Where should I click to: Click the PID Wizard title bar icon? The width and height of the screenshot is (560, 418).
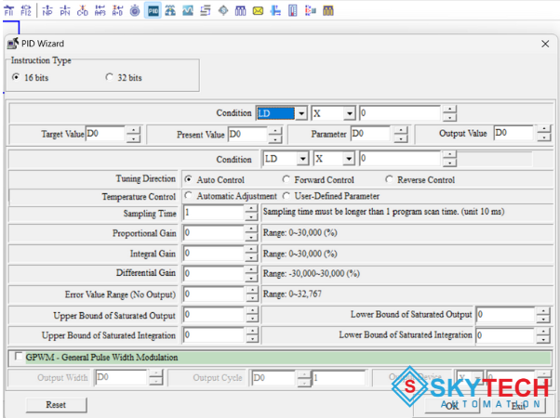click(13, 44)
